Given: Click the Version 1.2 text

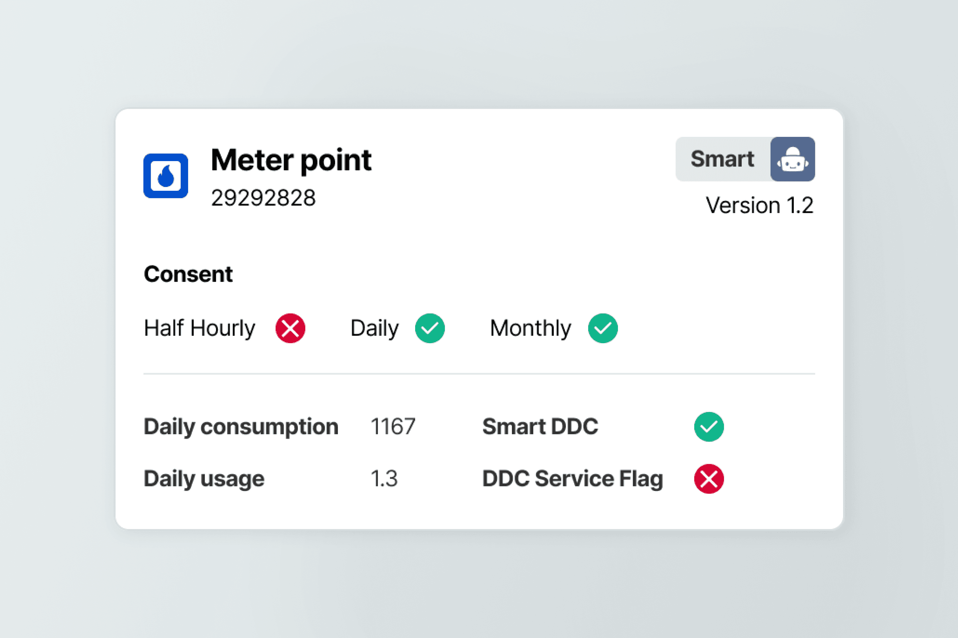Looking at the screenshot, I should pyautogui.click(x=759, y=205).
